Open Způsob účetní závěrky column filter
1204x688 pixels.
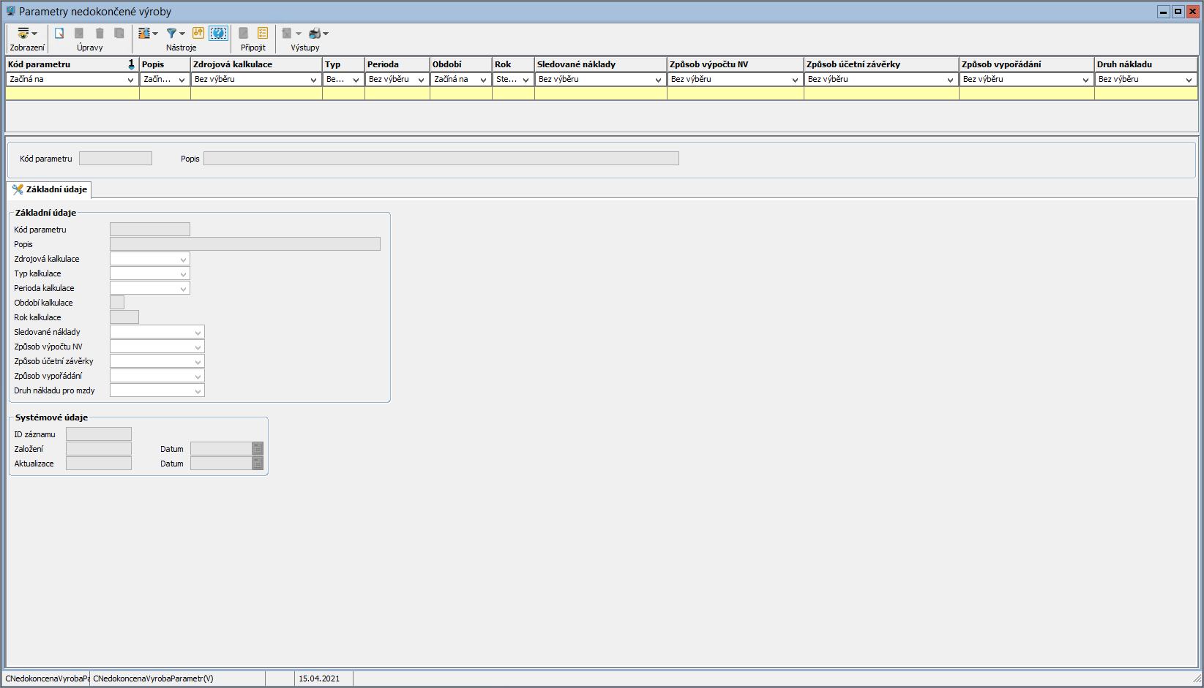tap(949, 80)
